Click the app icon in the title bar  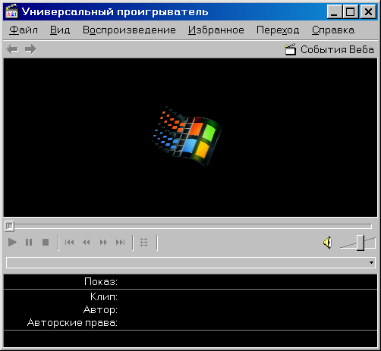(x=12, y=11)
